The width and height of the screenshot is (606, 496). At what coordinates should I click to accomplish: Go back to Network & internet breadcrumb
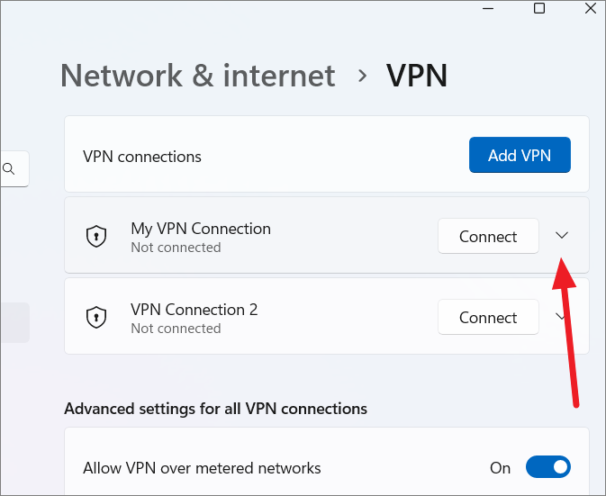coord(198,76)
